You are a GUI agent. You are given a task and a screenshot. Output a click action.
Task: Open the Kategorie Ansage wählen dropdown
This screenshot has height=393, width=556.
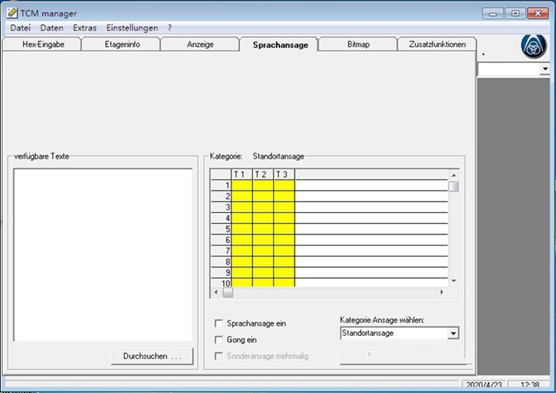453,334
